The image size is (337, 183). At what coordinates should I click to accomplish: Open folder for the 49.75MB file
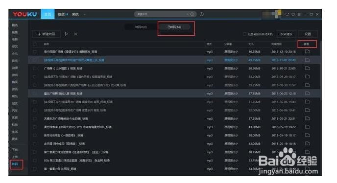pos(307,60)
